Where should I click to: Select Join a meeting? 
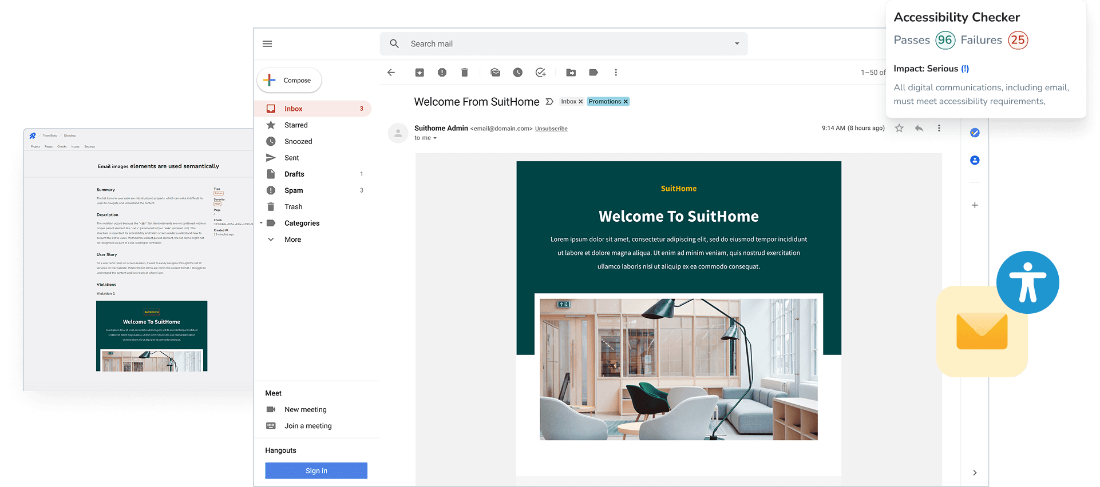[308, 426]
